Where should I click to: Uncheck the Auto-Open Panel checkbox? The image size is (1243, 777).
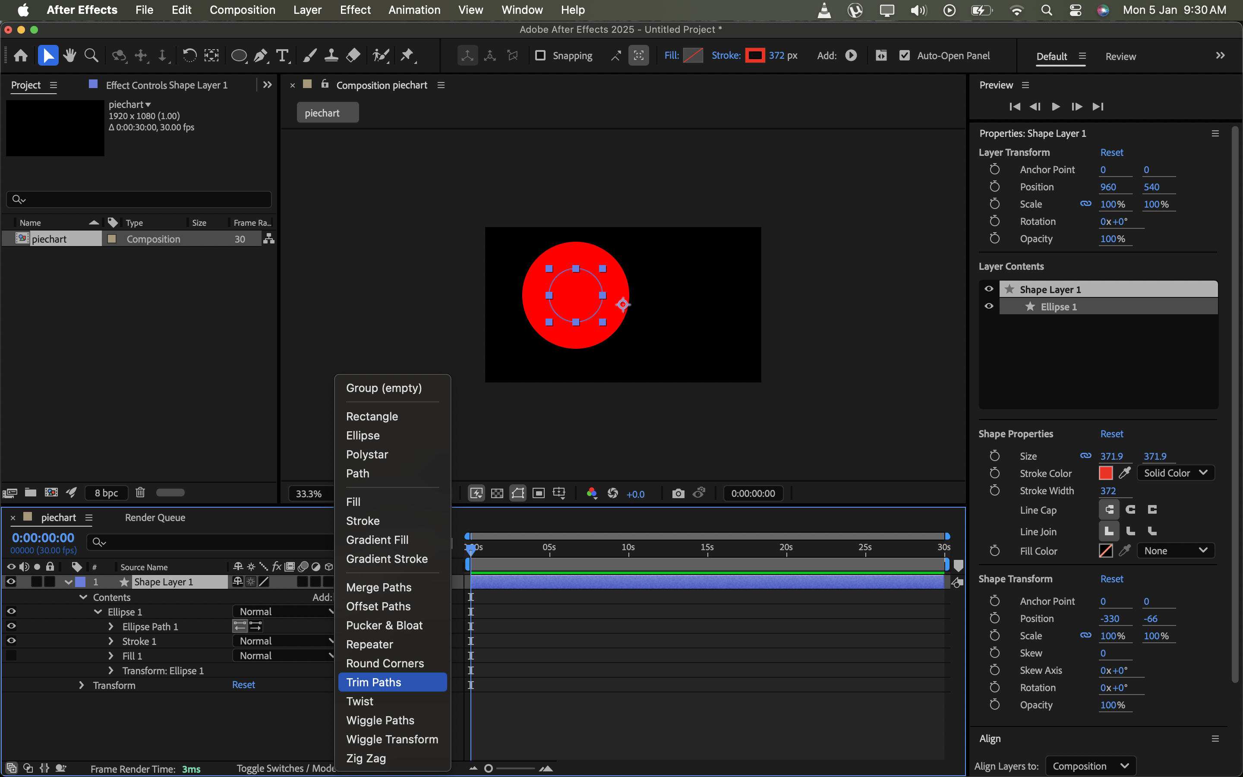tap(904, 56)
